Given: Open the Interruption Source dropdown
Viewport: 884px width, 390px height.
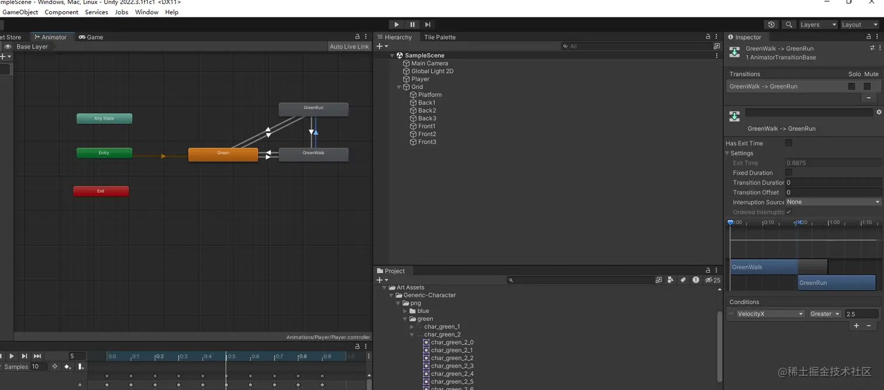Looking at the screenshot, I should 833,202.
